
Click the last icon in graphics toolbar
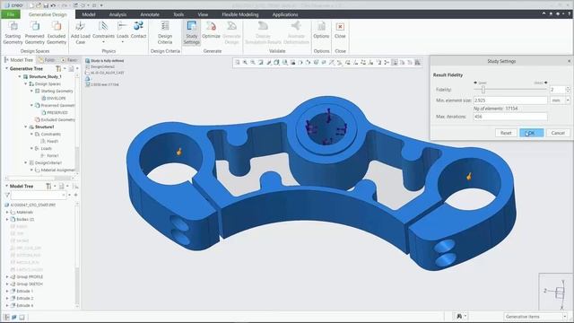point(417,63)
